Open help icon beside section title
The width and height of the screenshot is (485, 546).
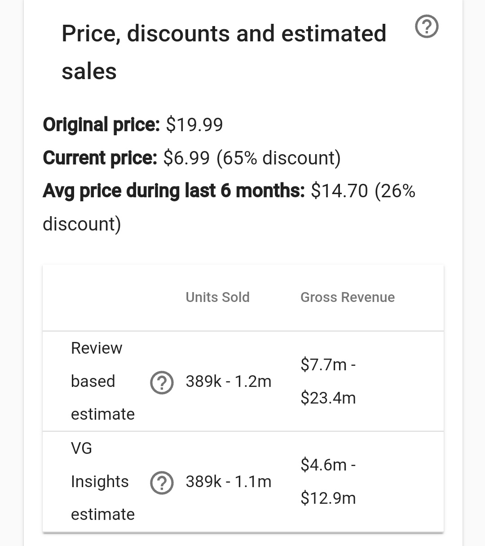coord(427,27)
